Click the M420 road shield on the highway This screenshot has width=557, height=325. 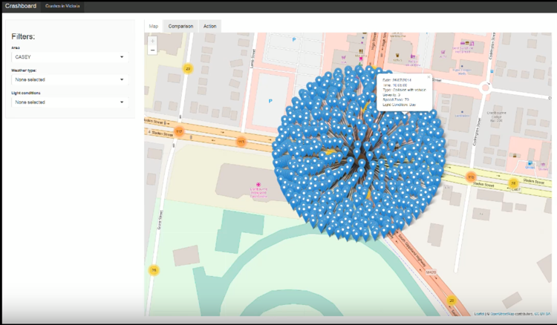(x=431, y=272)
